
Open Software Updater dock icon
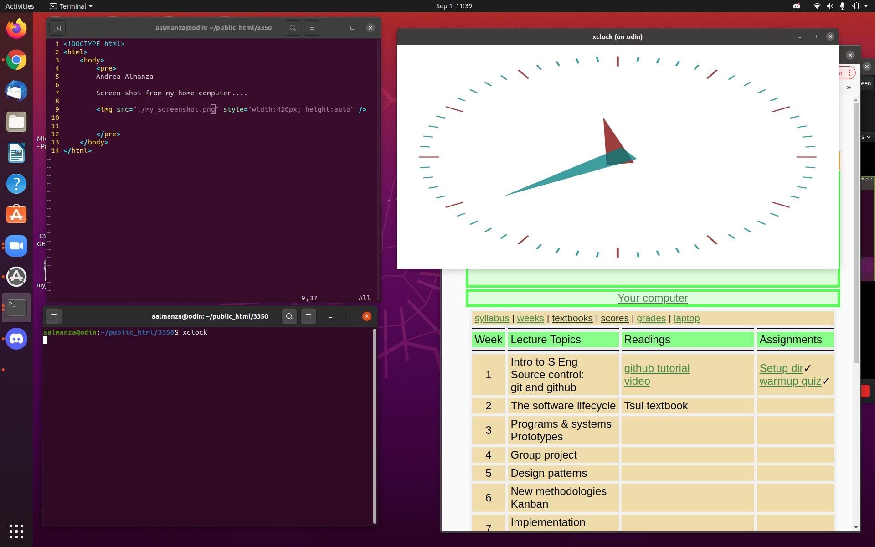pos(16,277)
